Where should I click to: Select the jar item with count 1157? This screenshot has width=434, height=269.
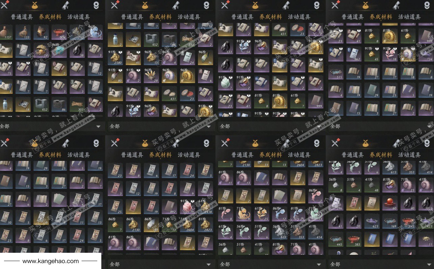point(6,32)
